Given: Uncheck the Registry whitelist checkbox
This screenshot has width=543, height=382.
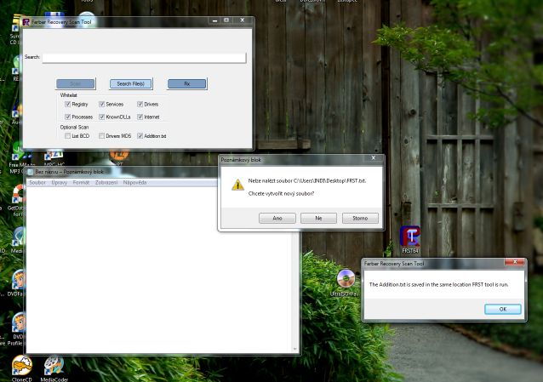Looking at the screenshot, I should click(x=68, y=105).
